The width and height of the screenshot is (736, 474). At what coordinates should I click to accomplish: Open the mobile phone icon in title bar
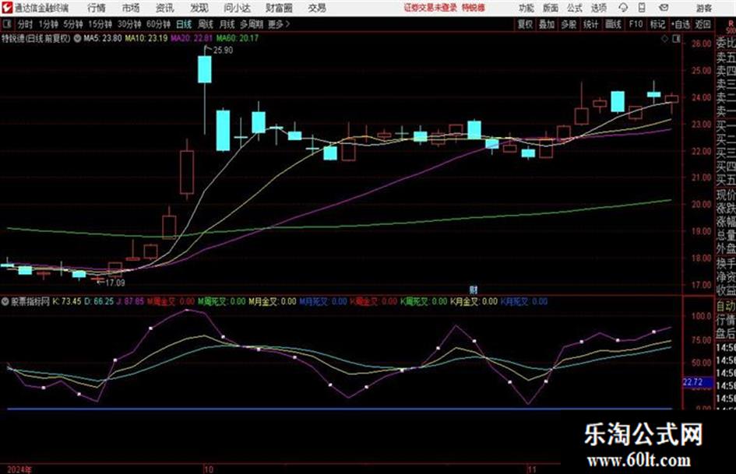(x=642, y=8)
